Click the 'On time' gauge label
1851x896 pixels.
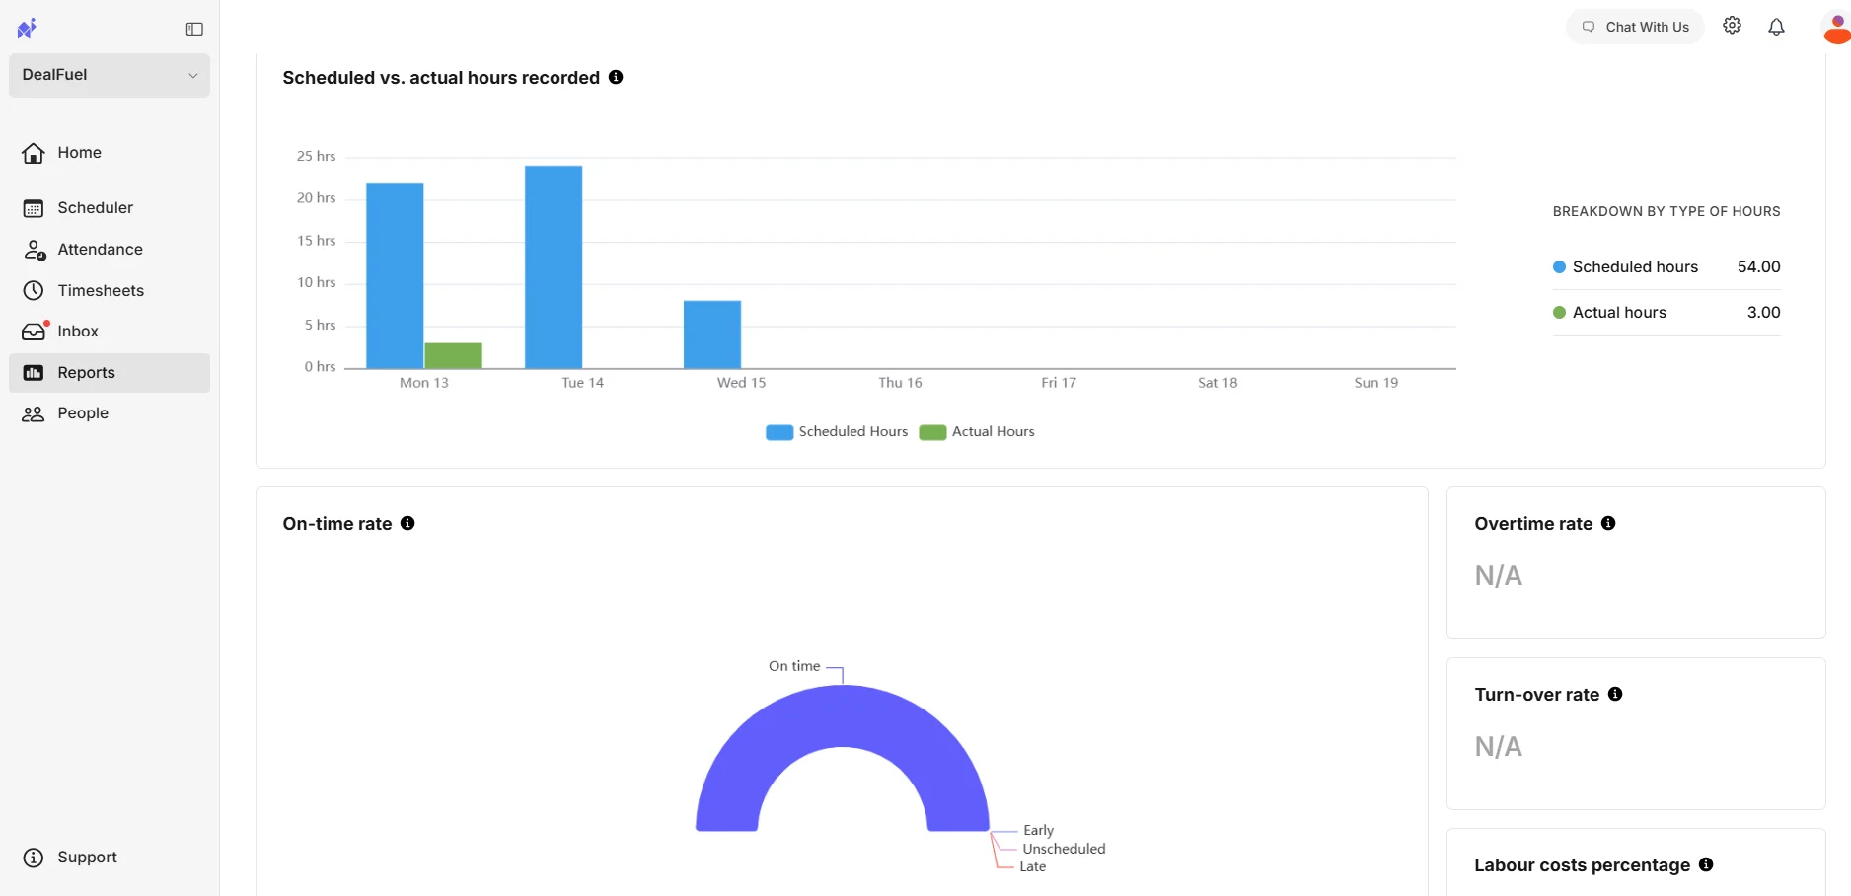[794, 666]
